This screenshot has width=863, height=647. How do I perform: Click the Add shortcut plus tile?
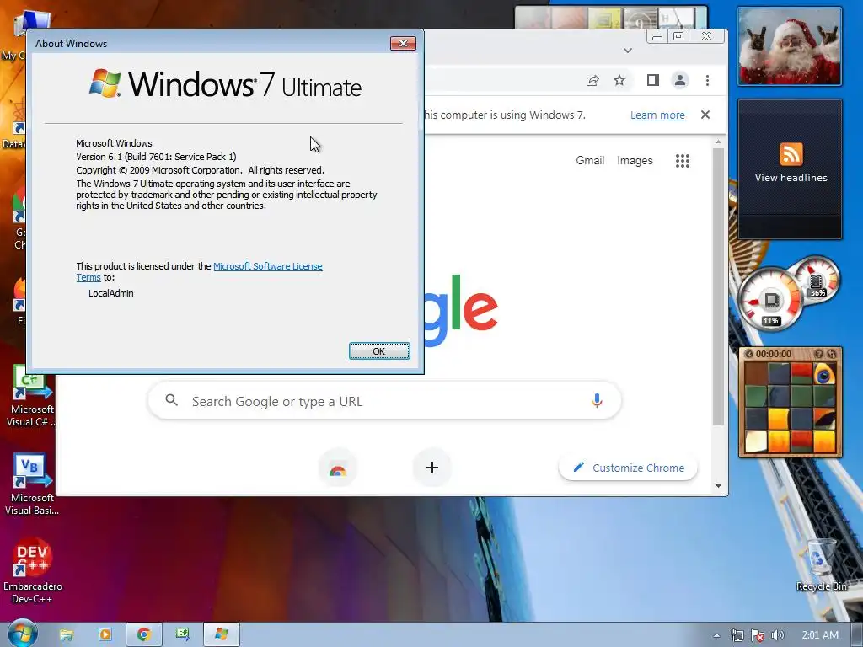click(x=432, y=468)
